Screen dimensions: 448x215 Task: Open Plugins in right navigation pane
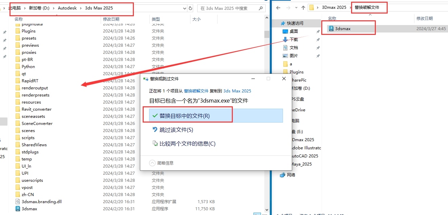[297, 72]
